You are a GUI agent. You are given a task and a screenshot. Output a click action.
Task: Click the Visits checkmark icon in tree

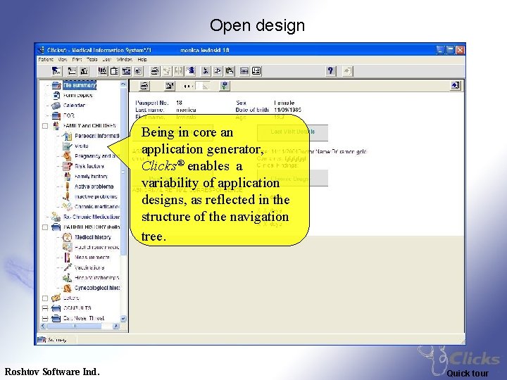pyautogui.click(x=68, y=146)
